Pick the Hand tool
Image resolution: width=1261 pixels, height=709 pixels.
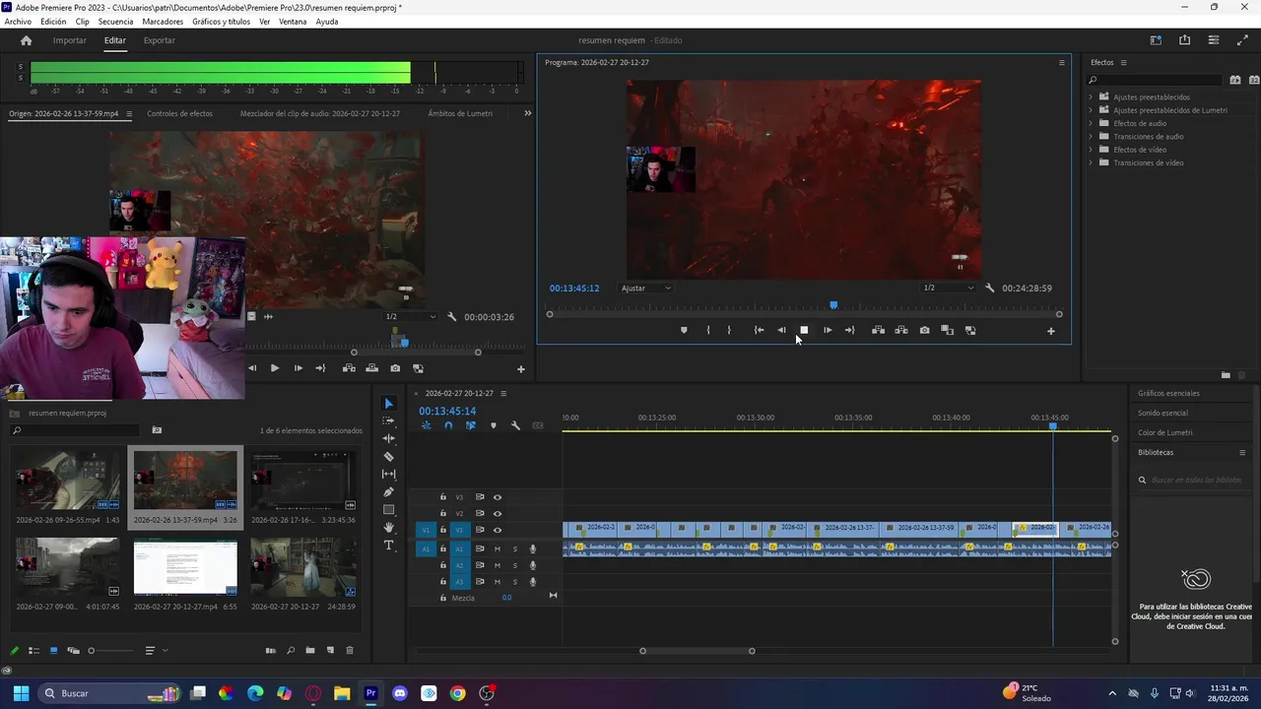click(388, 528)
